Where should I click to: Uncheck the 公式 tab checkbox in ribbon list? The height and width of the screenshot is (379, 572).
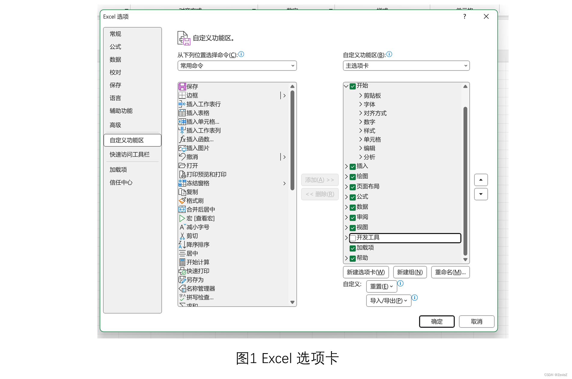pos(353,197)
